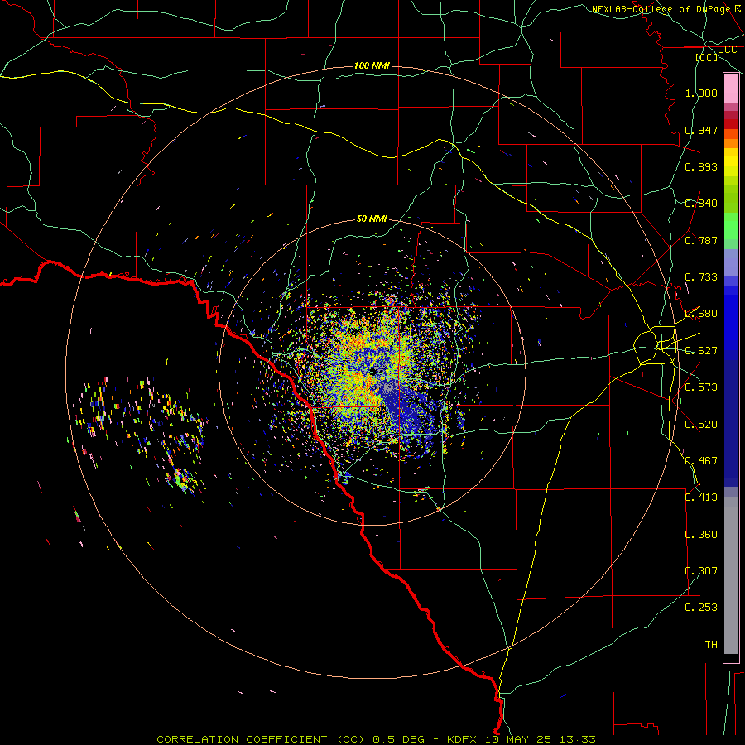Click the 50 NMI range ring label

[372, 219]
